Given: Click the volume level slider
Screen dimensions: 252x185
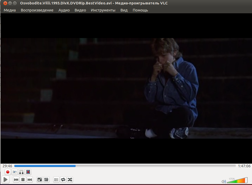Looking at the screenshot, I should 237,181.
